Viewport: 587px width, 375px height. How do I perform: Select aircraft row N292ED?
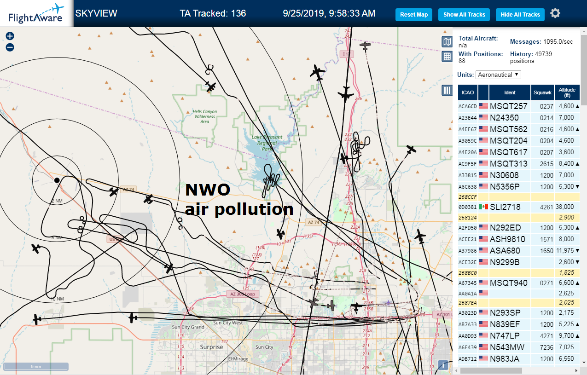(519, 228)
